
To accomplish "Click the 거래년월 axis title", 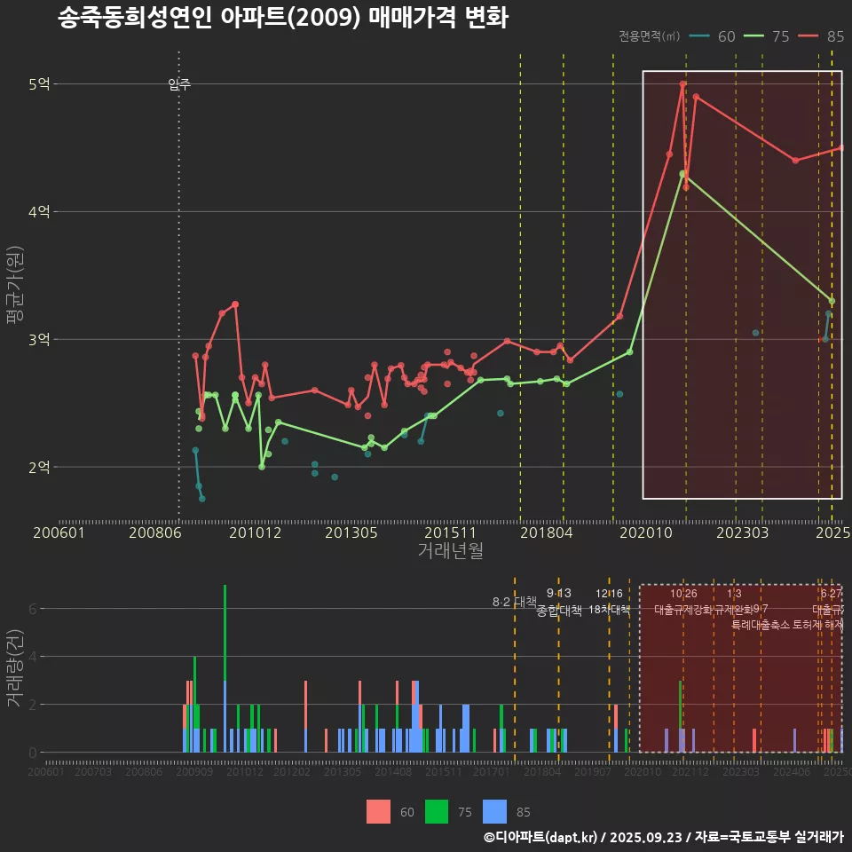I will [450, 551].
